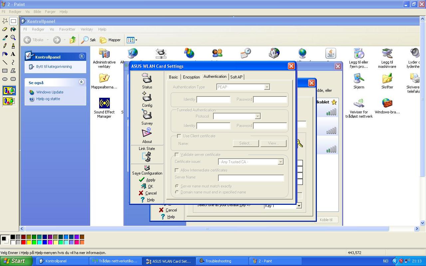This screenshot has width=426, height=266.
Task: Open Administrative verktøy in Kontrollpanel
Action: point(104,58)
